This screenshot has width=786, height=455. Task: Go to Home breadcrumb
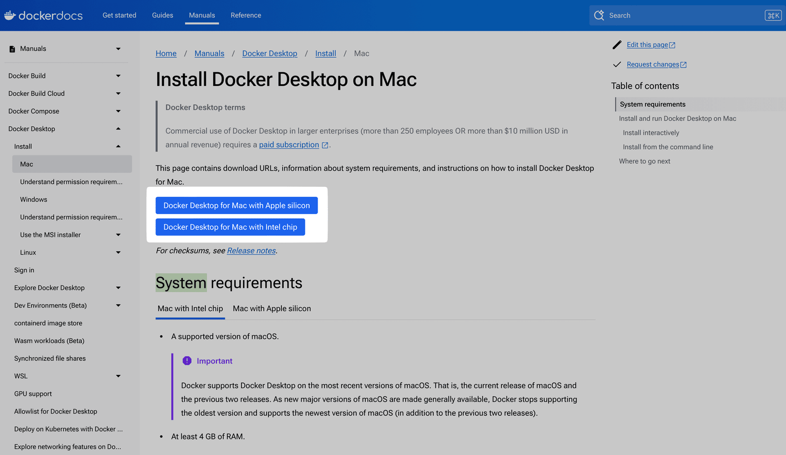[x=166, y=53]
